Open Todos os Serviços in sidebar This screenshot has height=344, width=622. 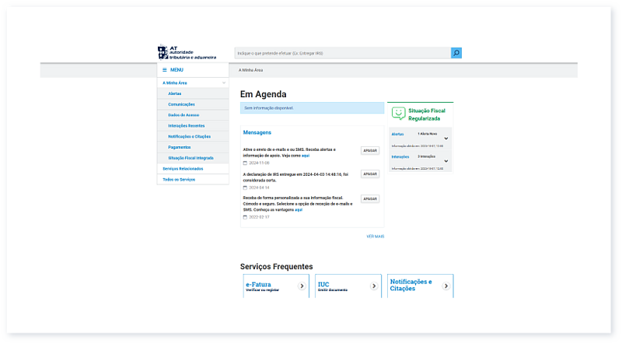click(179, 180)
